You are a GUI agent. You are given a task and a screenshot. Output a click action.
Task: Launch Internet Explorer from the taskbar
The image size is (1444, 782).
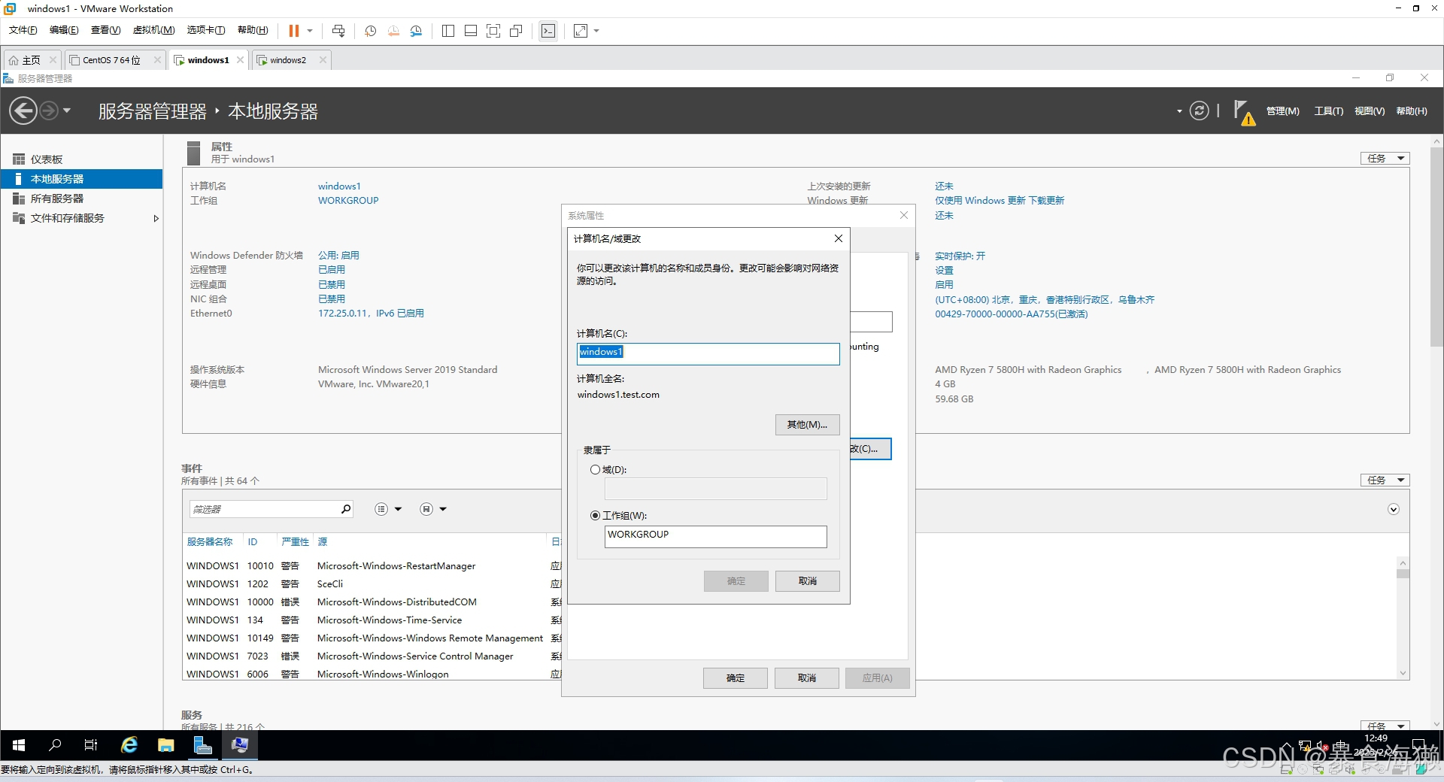[x=129, y=745]
